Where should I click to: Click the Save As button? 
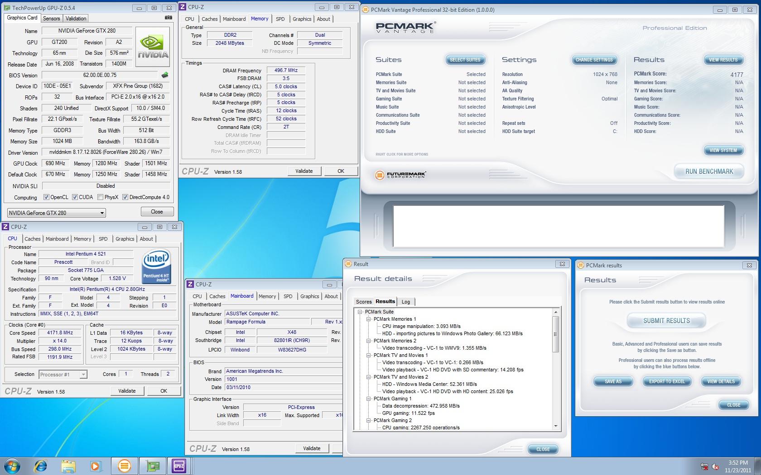click(613, 381)
